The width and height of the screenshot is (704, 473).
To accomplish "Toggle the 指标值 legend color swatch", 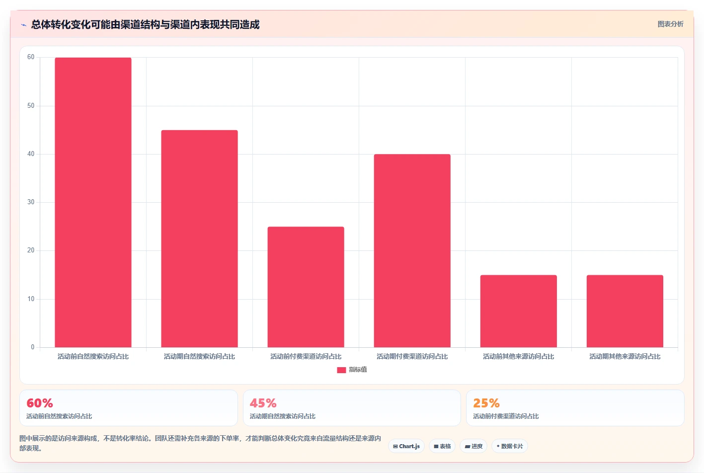I will [341, 370].
